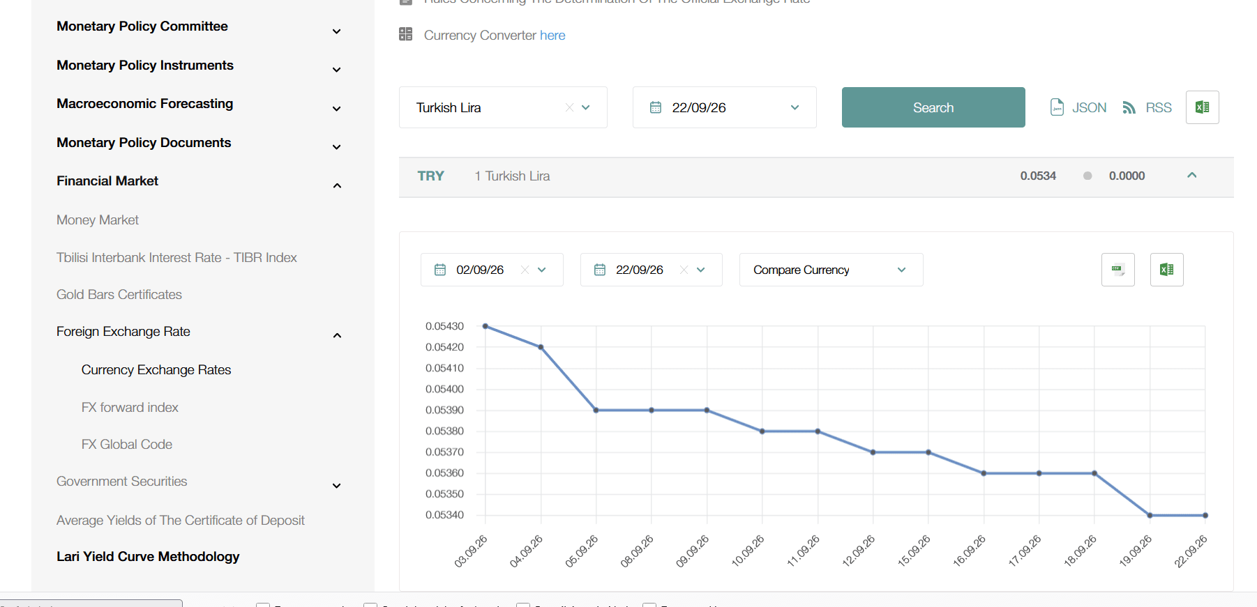The width and height of the screenshot is (1257, 607).
Task: Click the Search button
Action: click(933, 107)
